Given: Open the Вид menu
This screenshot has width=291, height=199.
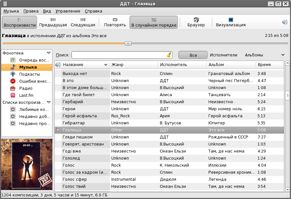Looking at the screenshot, I should pyautogui.click(x=47, y=11).
